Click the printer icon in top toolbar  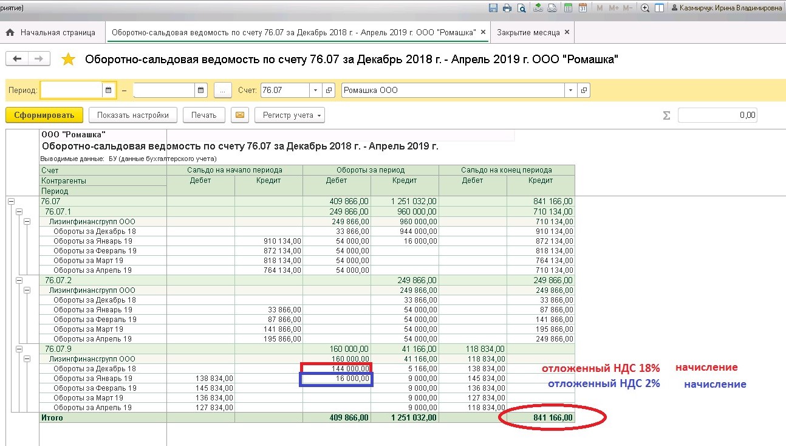(x=507, y=8)
